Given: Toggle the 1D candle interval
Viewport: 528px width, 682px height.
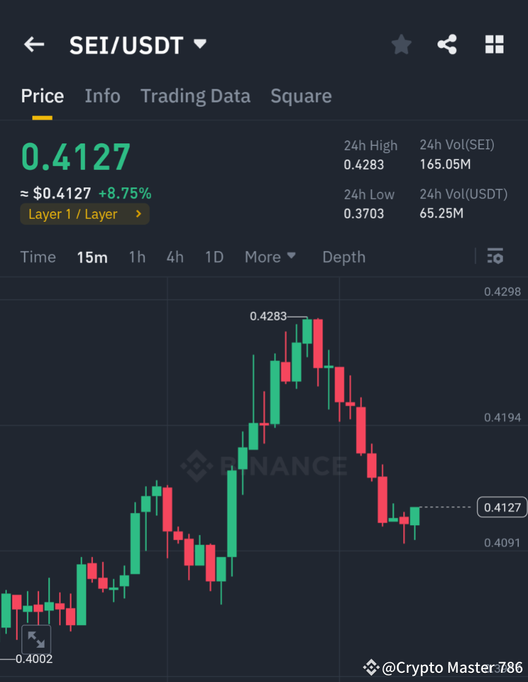Looking at the screenshot, I should click(214, 257).
